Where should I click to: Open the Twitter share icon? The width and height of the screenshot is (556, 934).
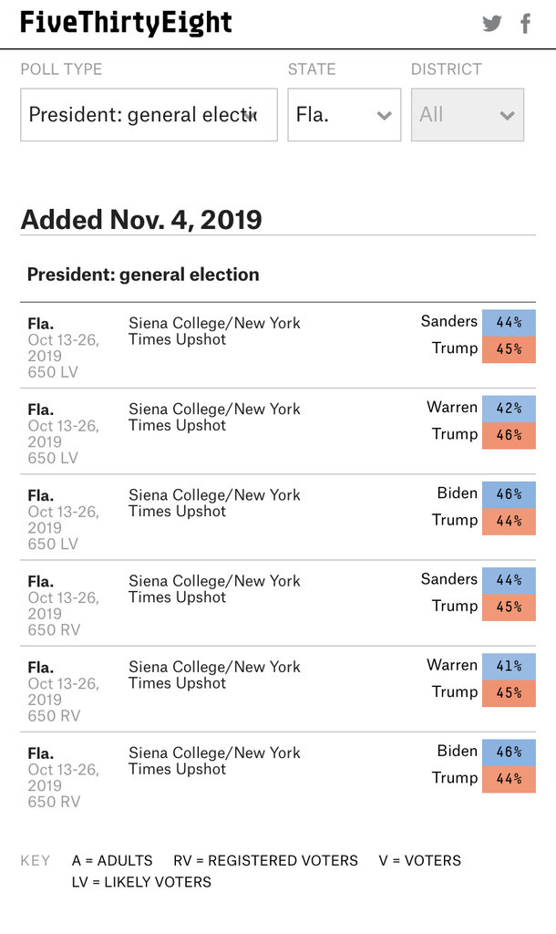tap(491, 24)
